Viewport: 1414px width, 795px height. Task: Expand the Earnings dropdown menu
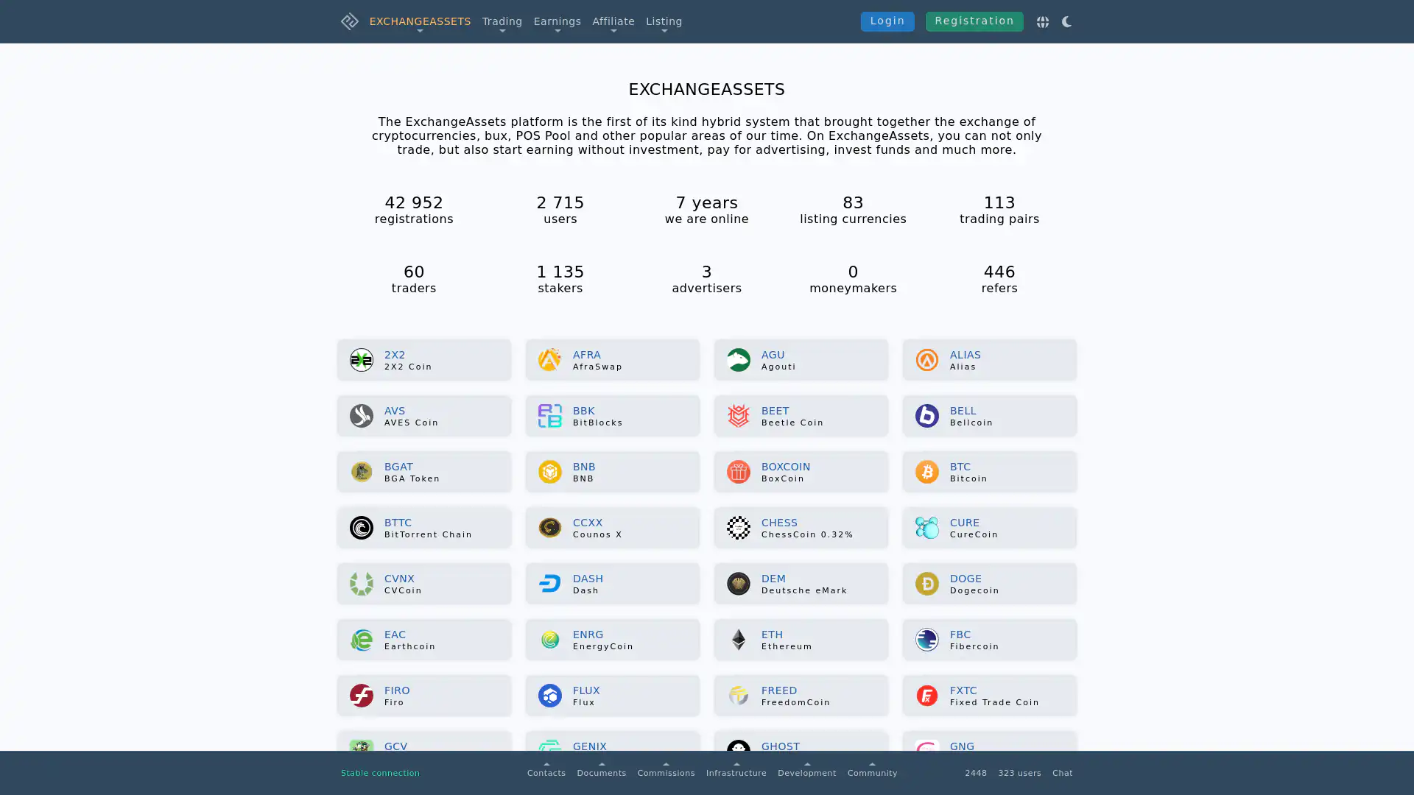(x=557, y=22)
